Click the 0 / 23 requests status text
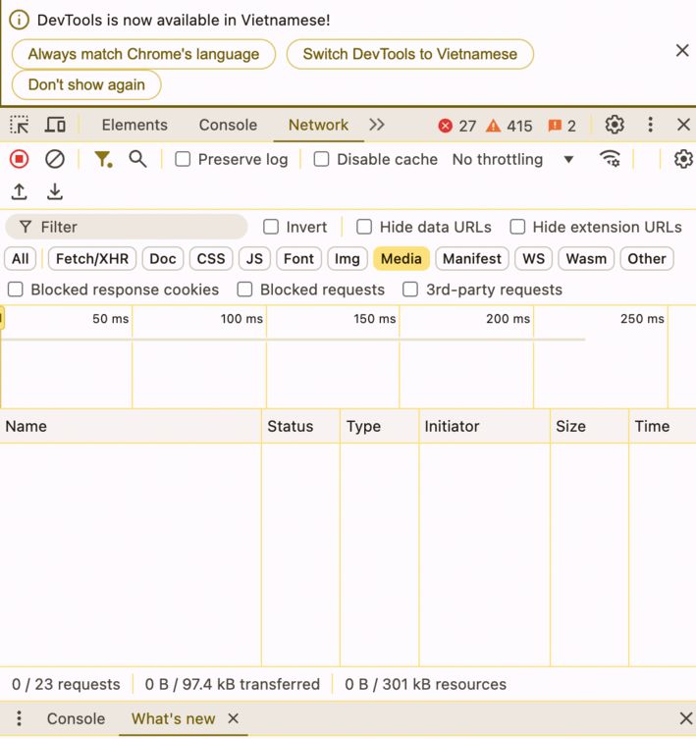This screenshot has width=696, height=739. pyautogui.click(x=66, y=684)
